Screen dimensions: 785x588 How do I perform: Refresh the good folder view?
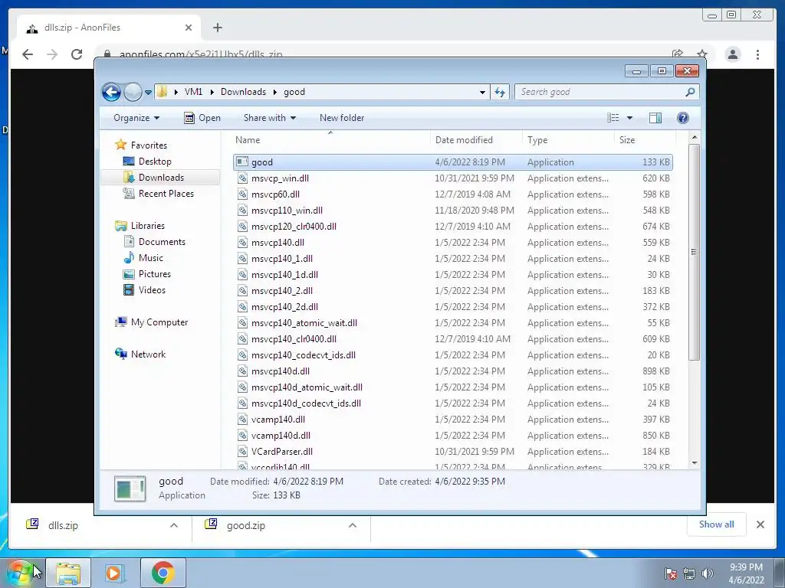coord(500,92)
